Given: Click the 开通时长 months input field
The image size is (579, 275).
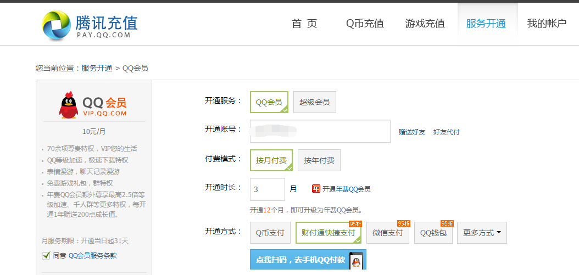Looking at the screenshot, I should pos(268,189).
